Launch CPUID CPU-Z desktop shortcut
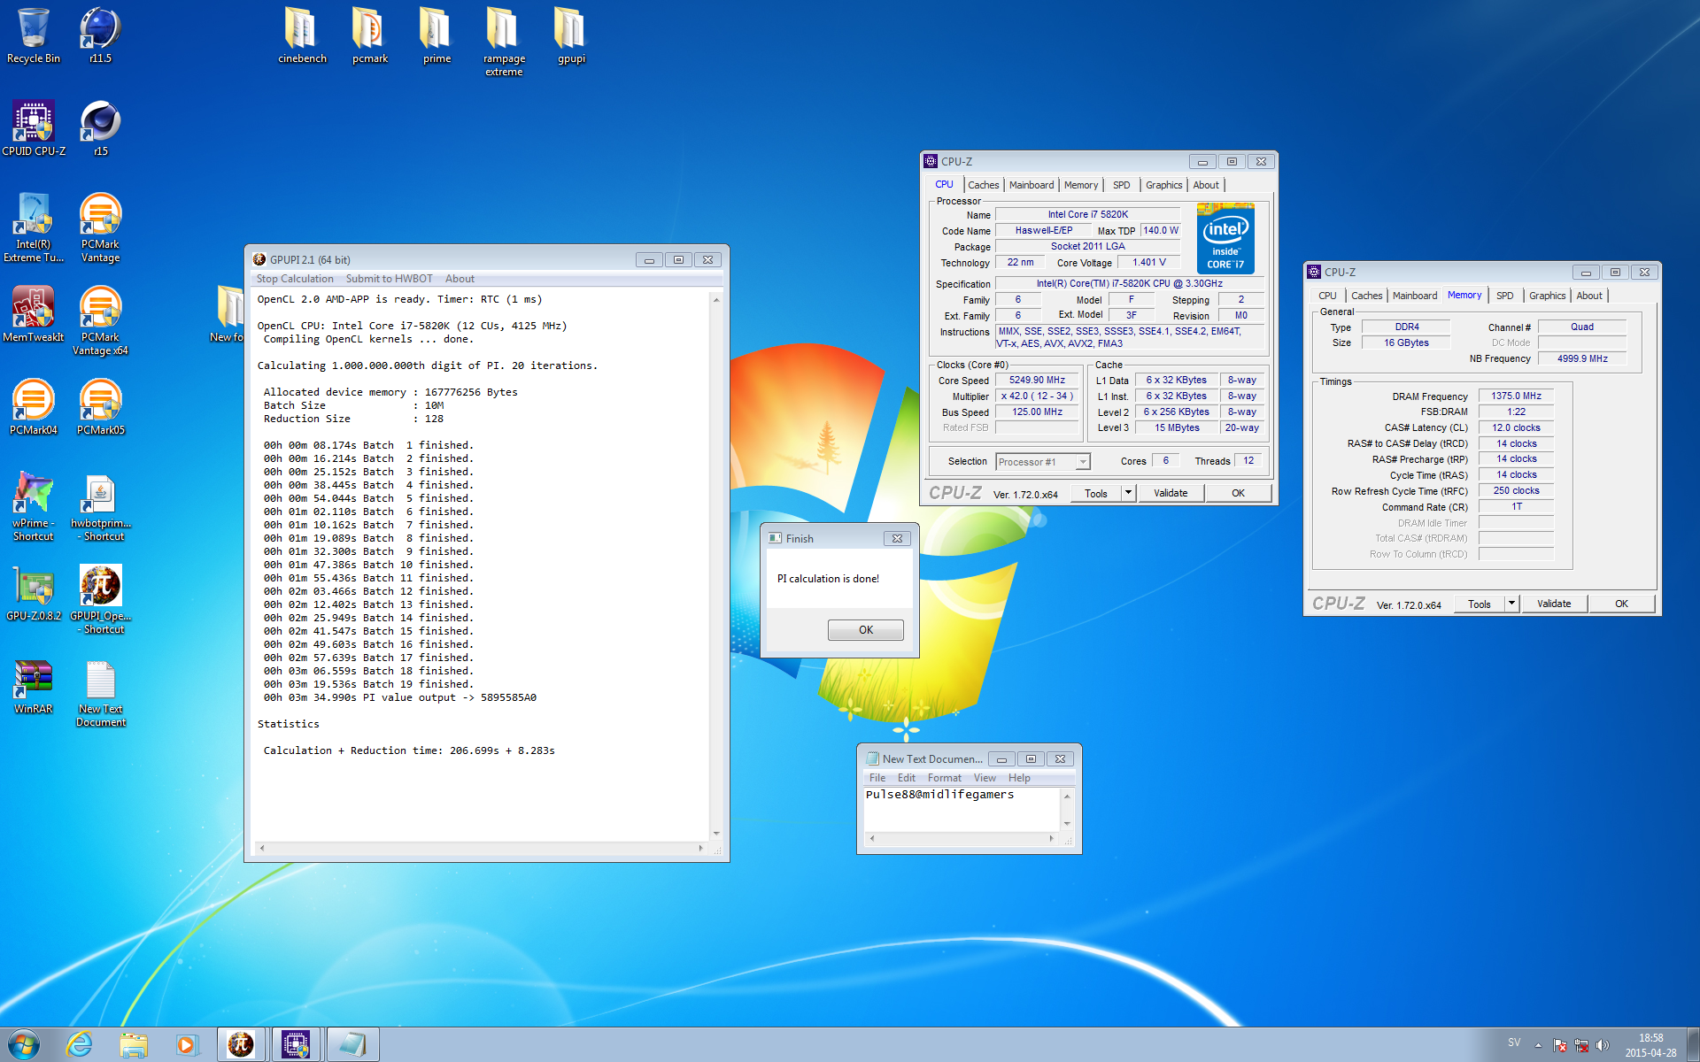Screen dimensions: 1700x1062 pos(34,128)
